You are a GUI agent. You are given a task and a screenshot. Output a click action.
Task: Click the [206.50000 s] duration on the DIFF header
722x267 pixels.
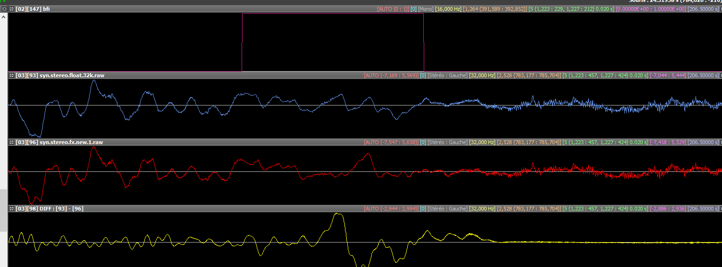pos(703,209)
